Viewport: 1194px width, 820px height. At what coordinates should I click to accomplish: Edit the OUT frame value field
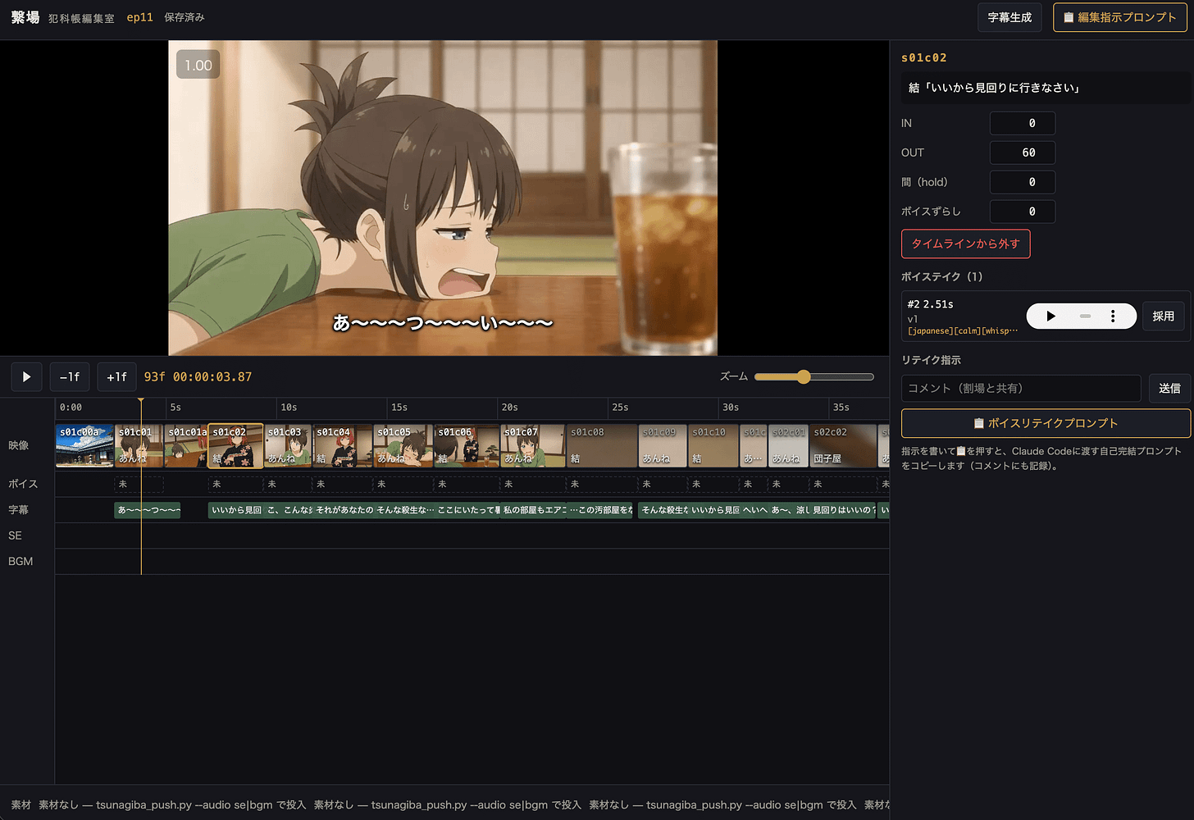1023,153
